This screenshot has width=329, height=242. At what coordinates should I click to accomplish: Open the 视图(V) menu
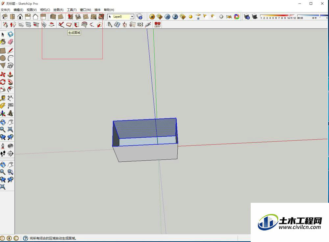pos(32,10)
